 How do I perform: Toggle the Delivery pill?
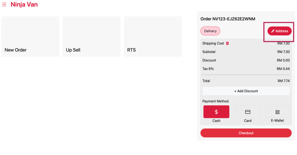coord(210,31)
